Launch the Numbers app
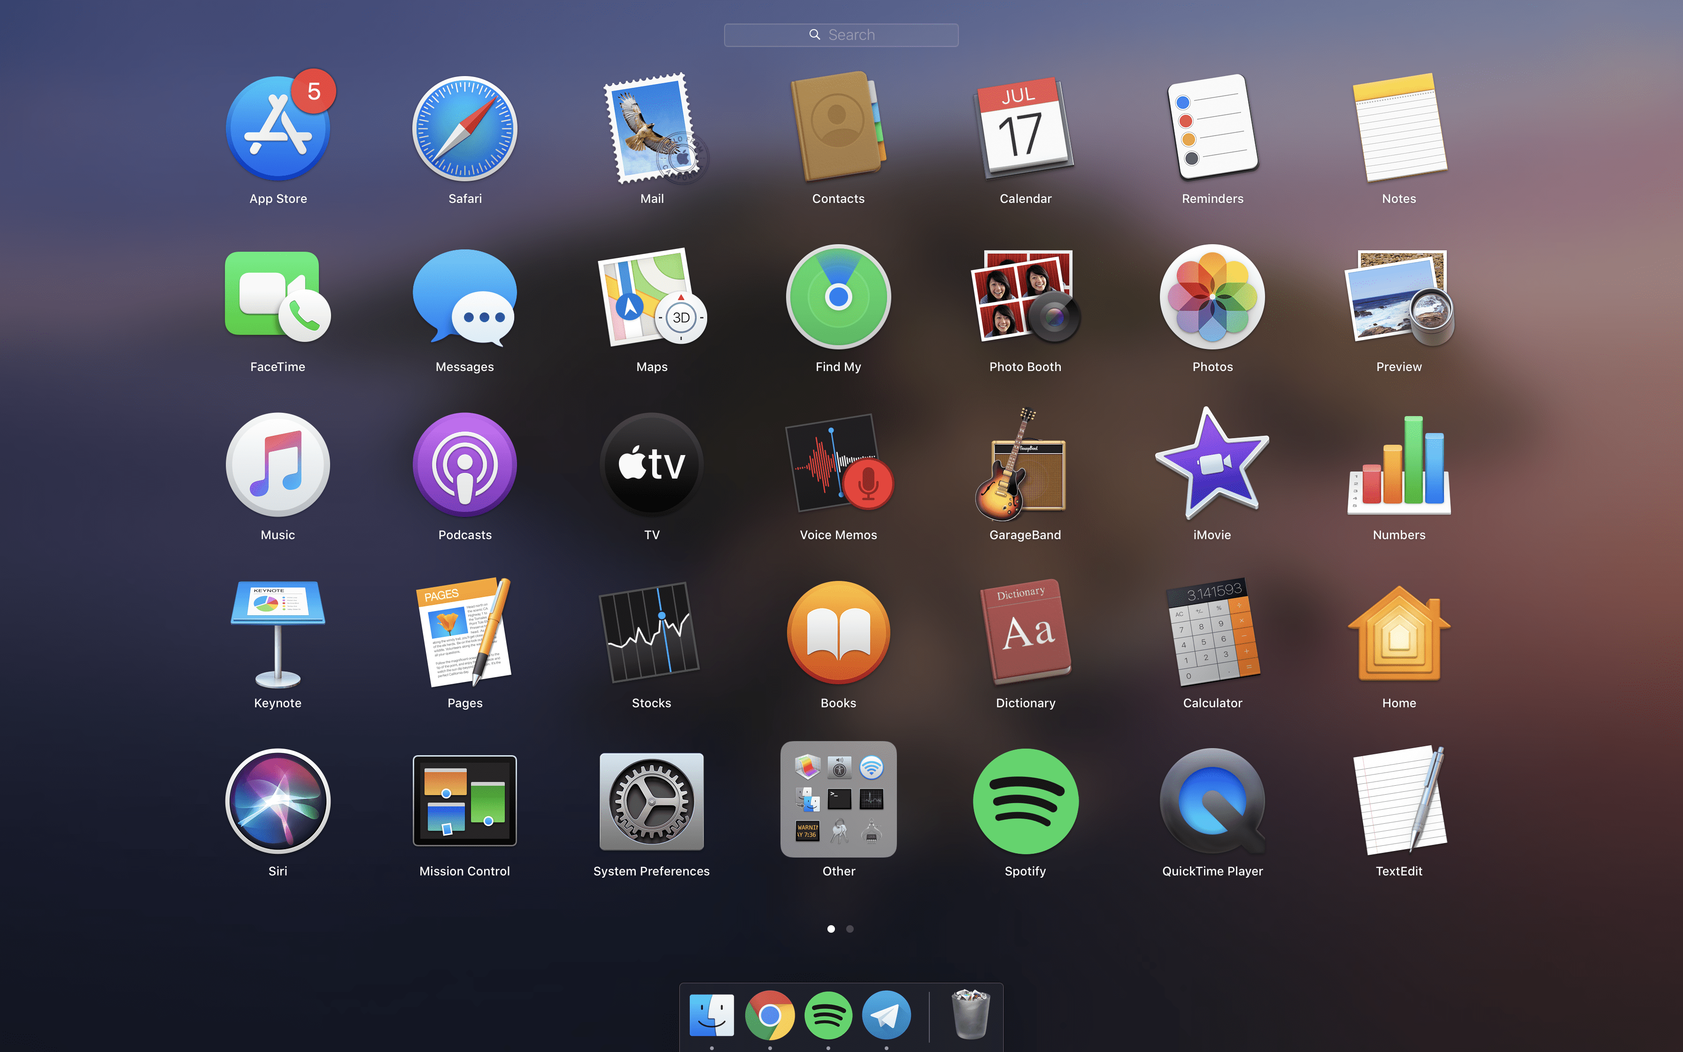The height and width of the screenshot is (1052, 1683). pos(1398,465)
